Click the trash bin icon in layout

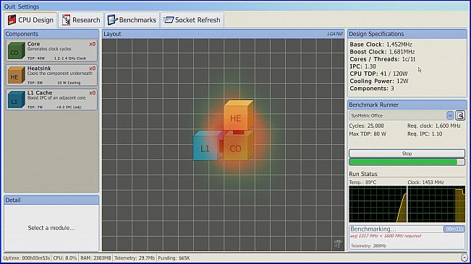pos(338,244)
